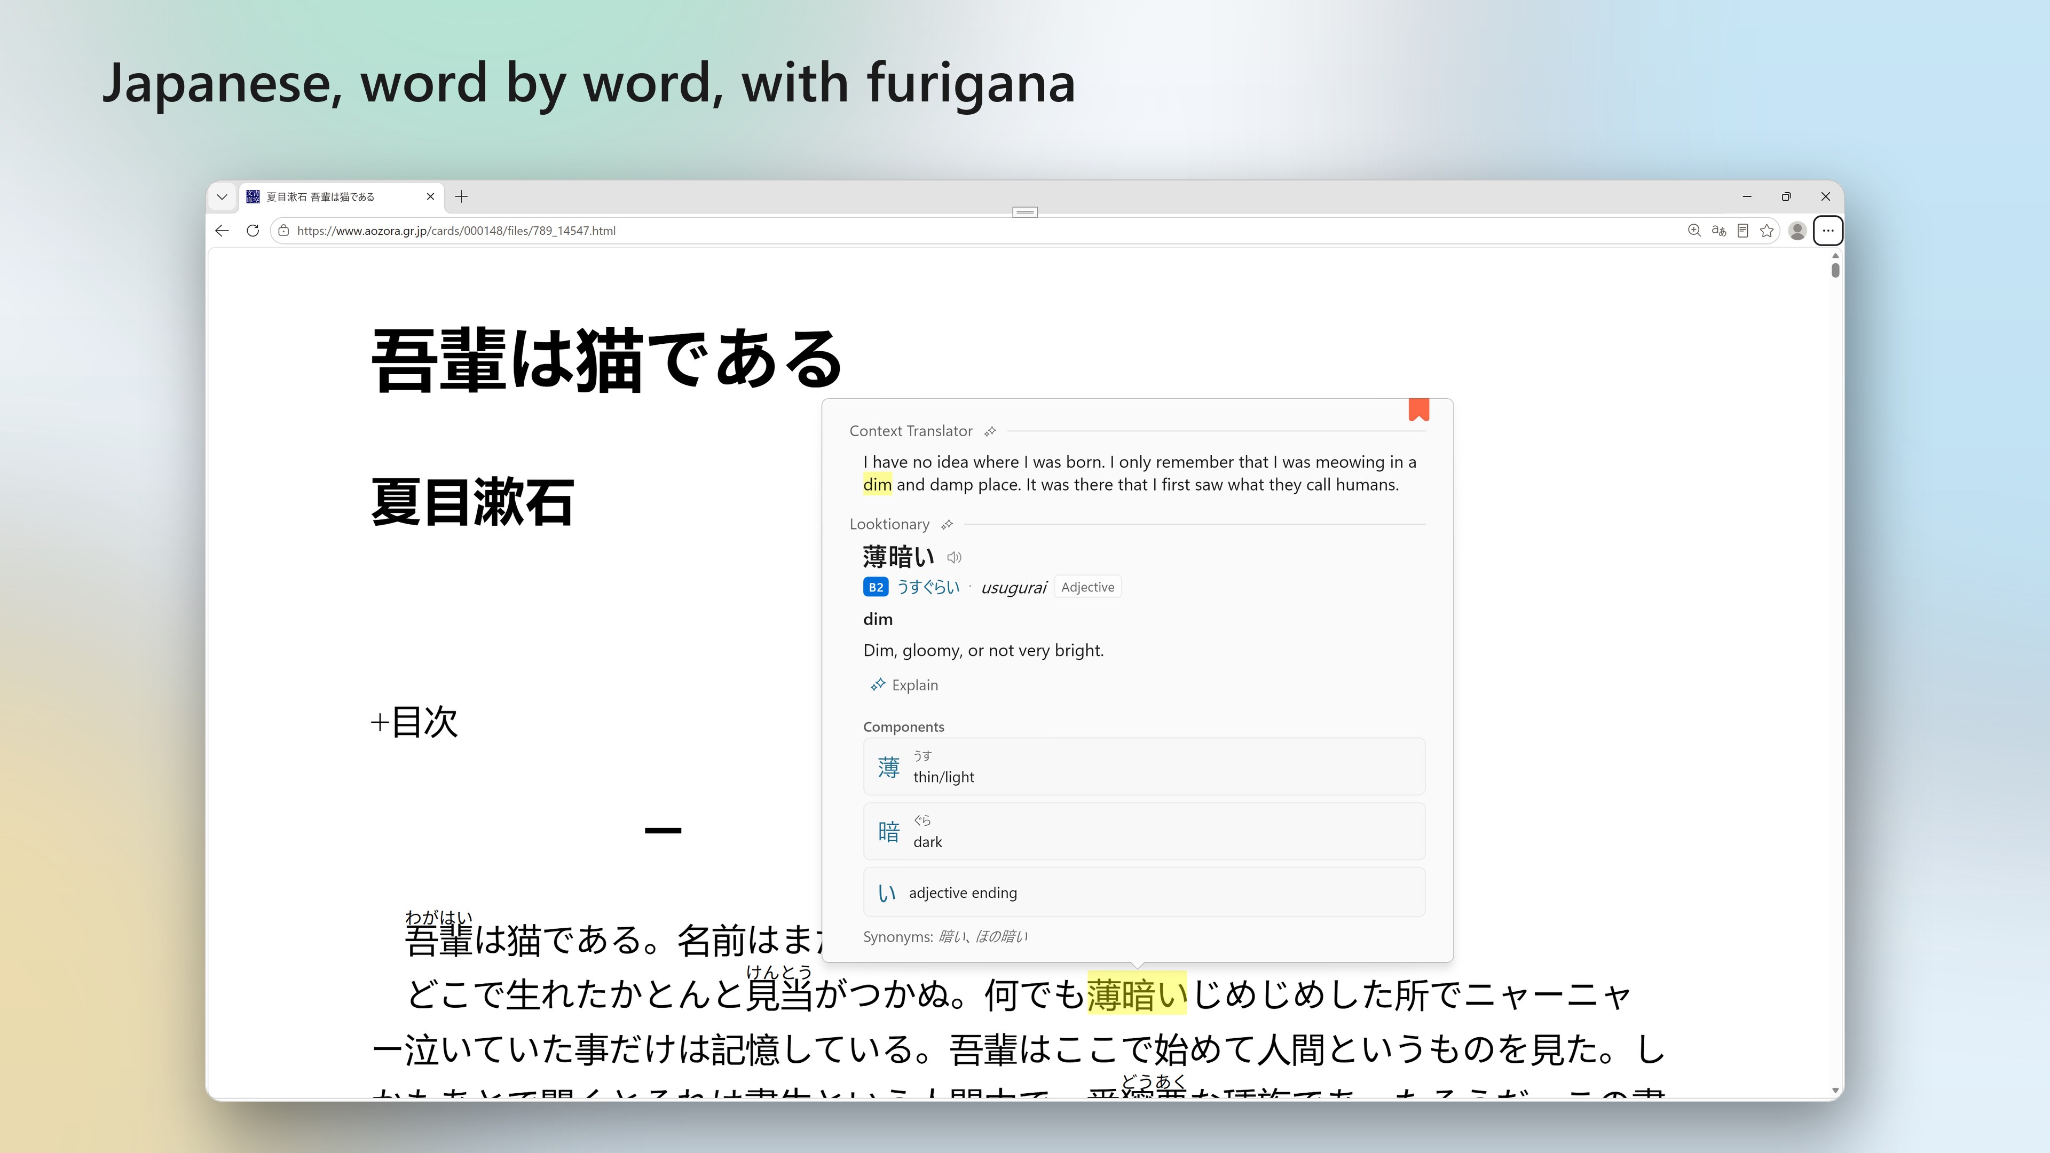This screenshot has width=2050, height=1153.
Task: Click the B2 level badge
Action: click(x=876, y=587)
